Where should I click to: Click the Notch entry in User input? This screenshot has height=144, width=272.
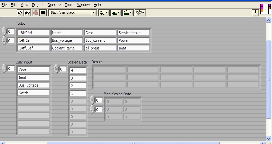[x=33, y=93]
